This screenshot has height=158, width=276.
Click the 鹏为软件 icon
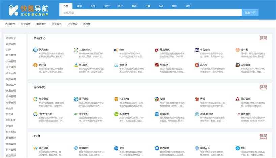coord(157,148)
